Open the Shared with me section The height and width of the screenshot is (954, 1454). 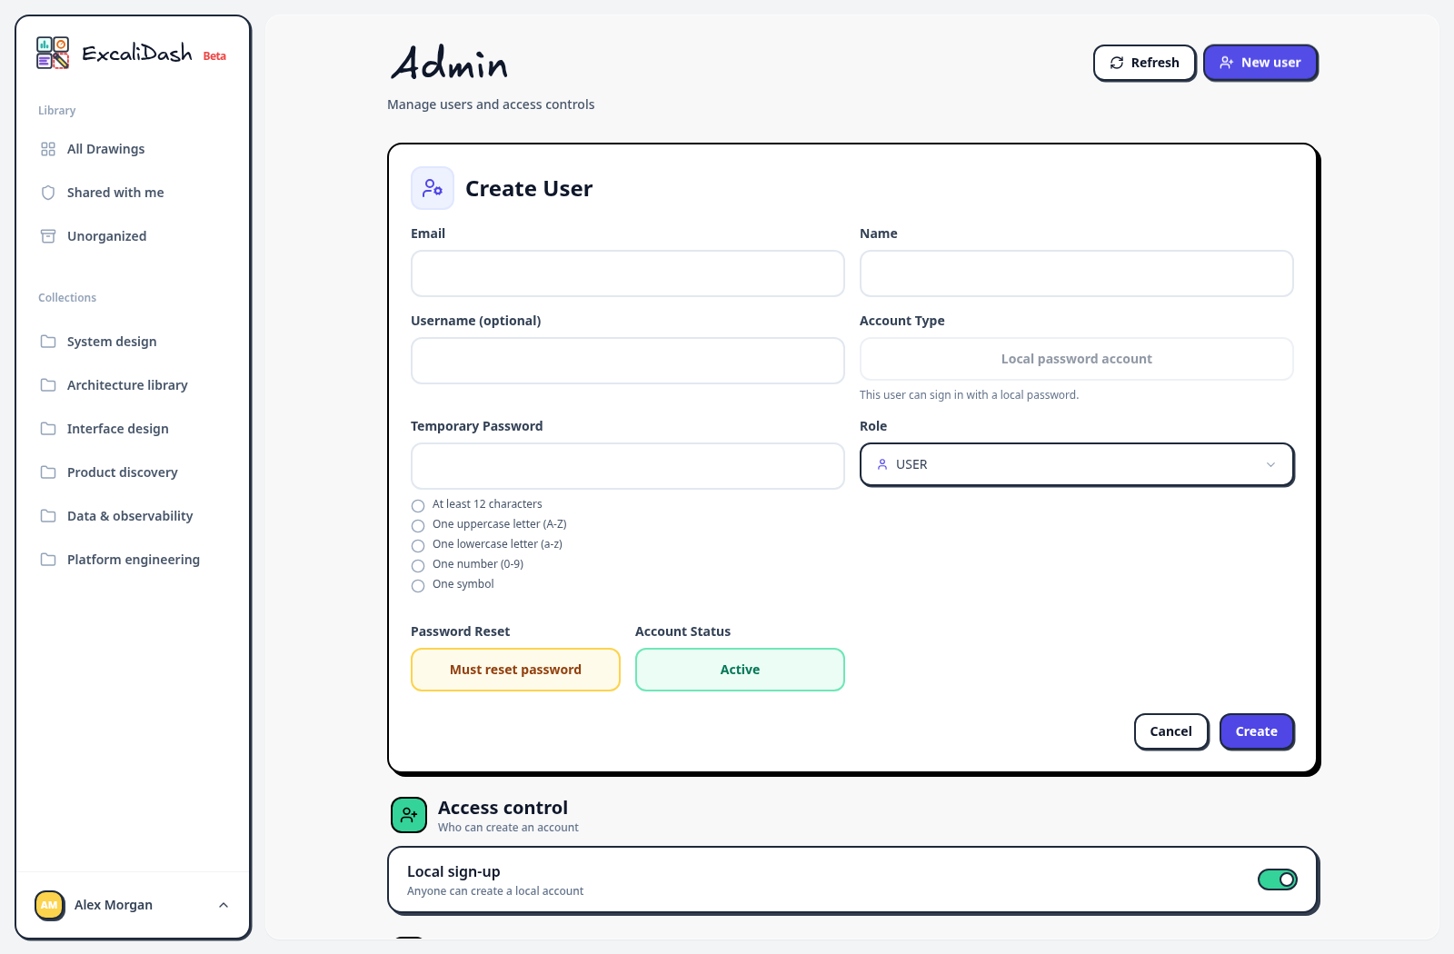point(133,193)
